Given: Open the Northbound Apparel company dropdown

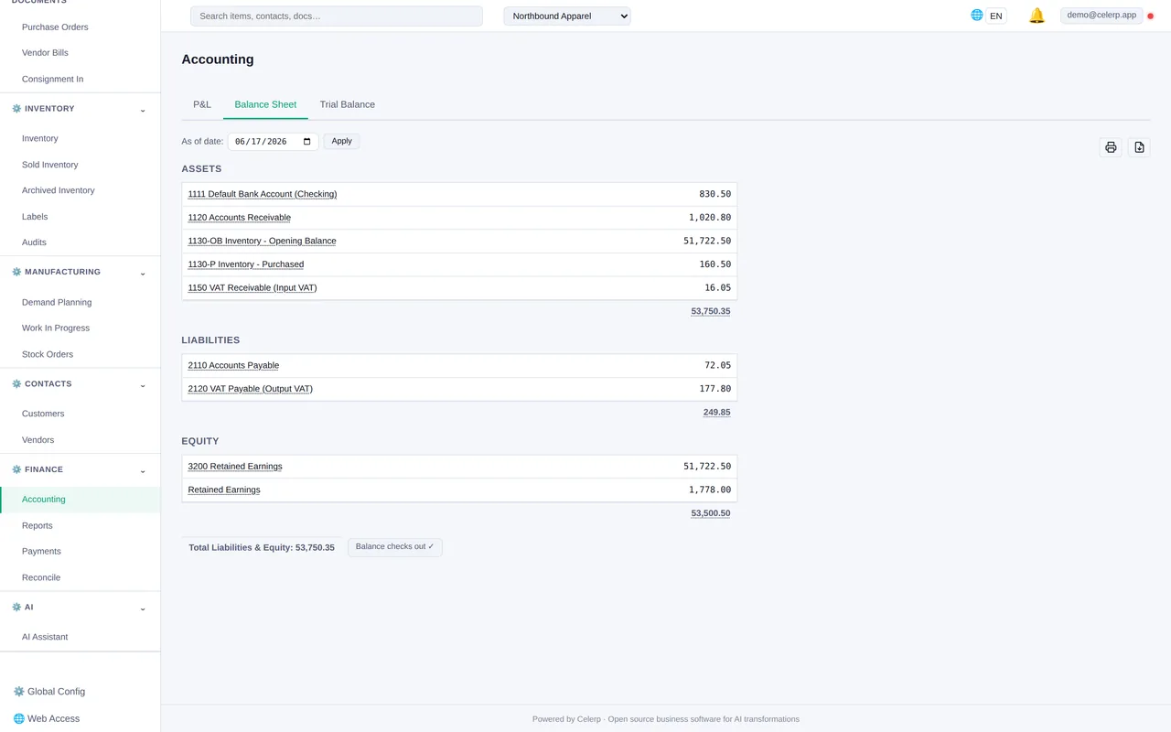Looking at the screenshot, I should 567,16.
